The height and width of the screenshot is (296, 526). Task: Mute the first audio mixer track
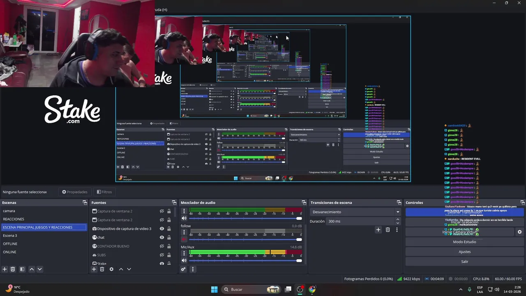pos(184,218)
